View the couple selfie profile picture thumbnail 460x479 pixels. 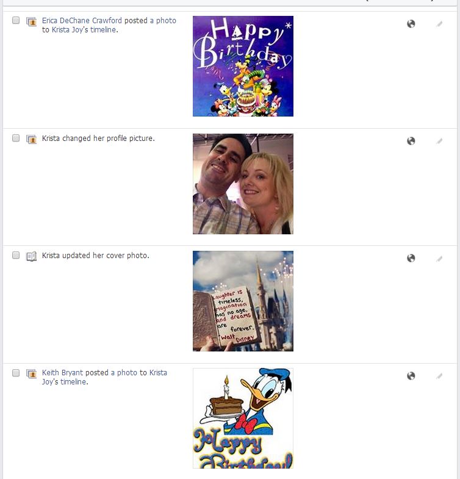pos(243,184)
